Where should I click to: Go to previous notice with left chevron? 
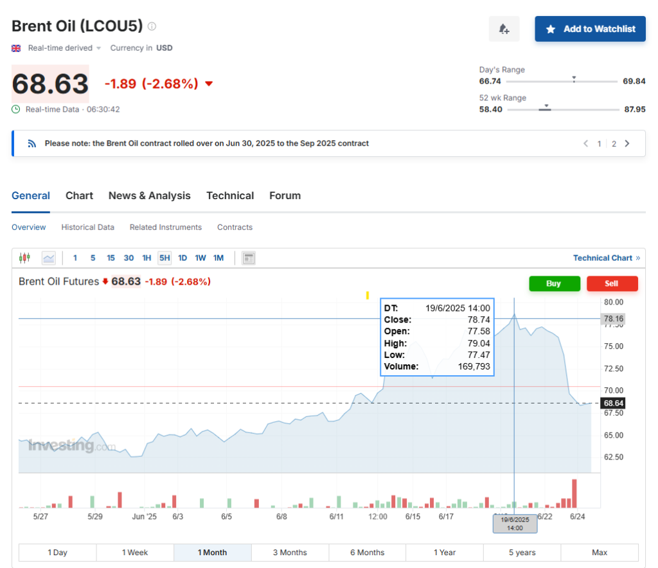585,143
